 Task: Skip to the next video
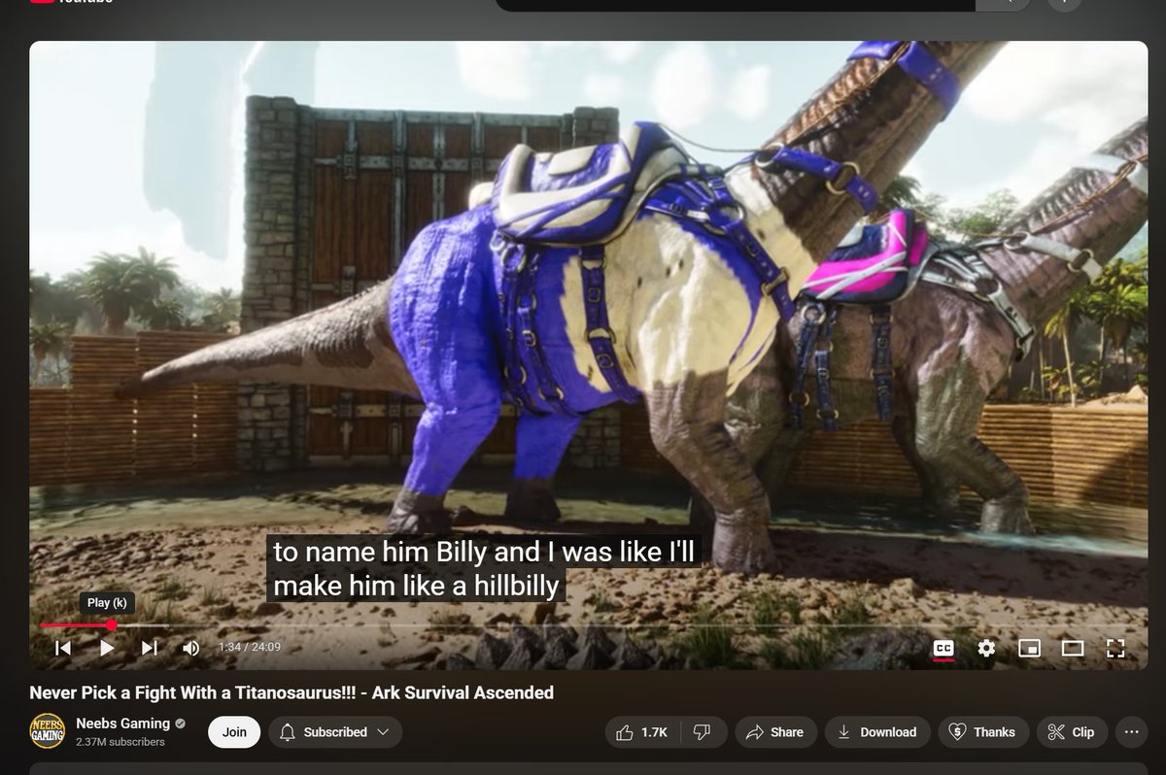(148, 648)
